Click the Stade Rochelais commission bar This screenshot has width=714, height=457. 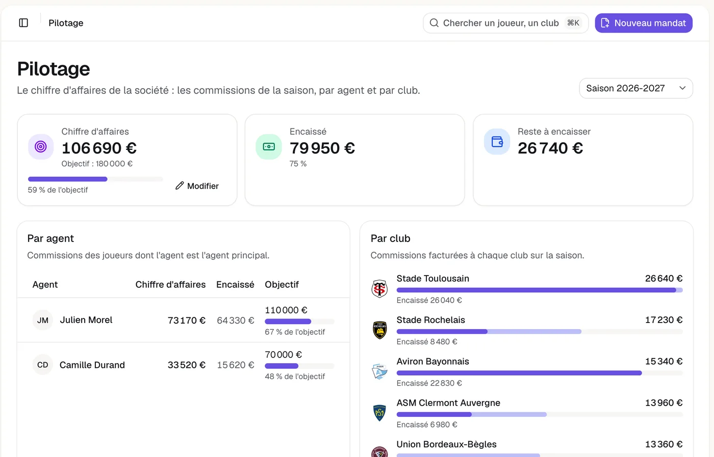tap(540, 332)
